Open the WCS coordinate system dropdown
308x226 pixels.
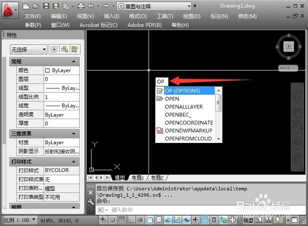pyautogui.click(x=288, y=68)
